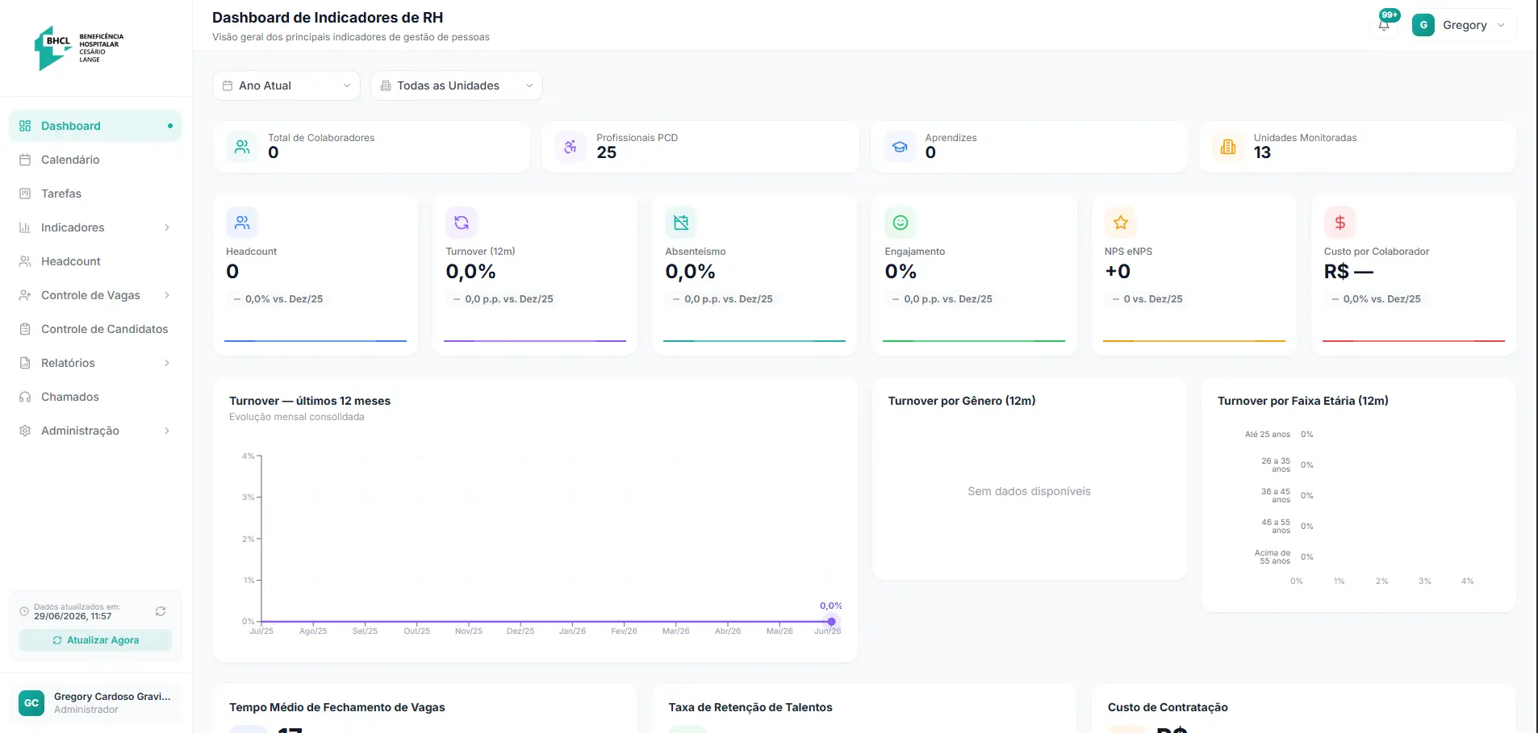Click the Engajamento smiley icon
Image resolution: width=1538 pixels, height=733 pixels.
pos(901,223)
